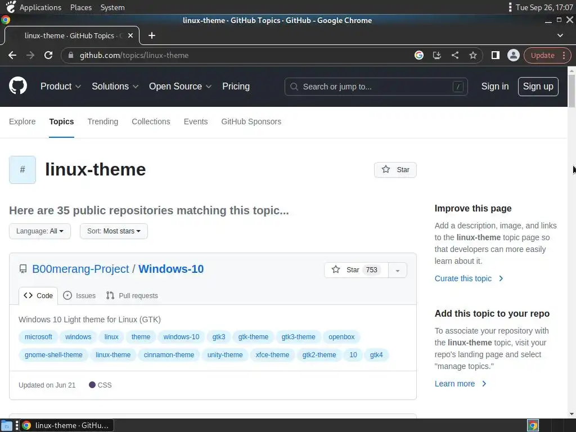Click Sign in
The height and width of the screenshot is (432, 576).
pos(495,86)
